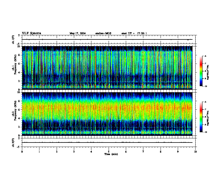
Task: Click the ch.1(V) axis label at top
Action: 13,39
